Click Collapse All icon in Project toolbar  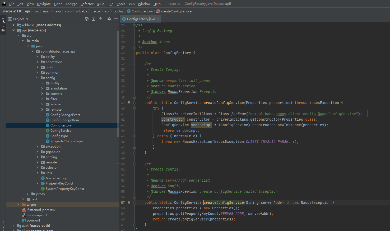(x=100, y=19)
